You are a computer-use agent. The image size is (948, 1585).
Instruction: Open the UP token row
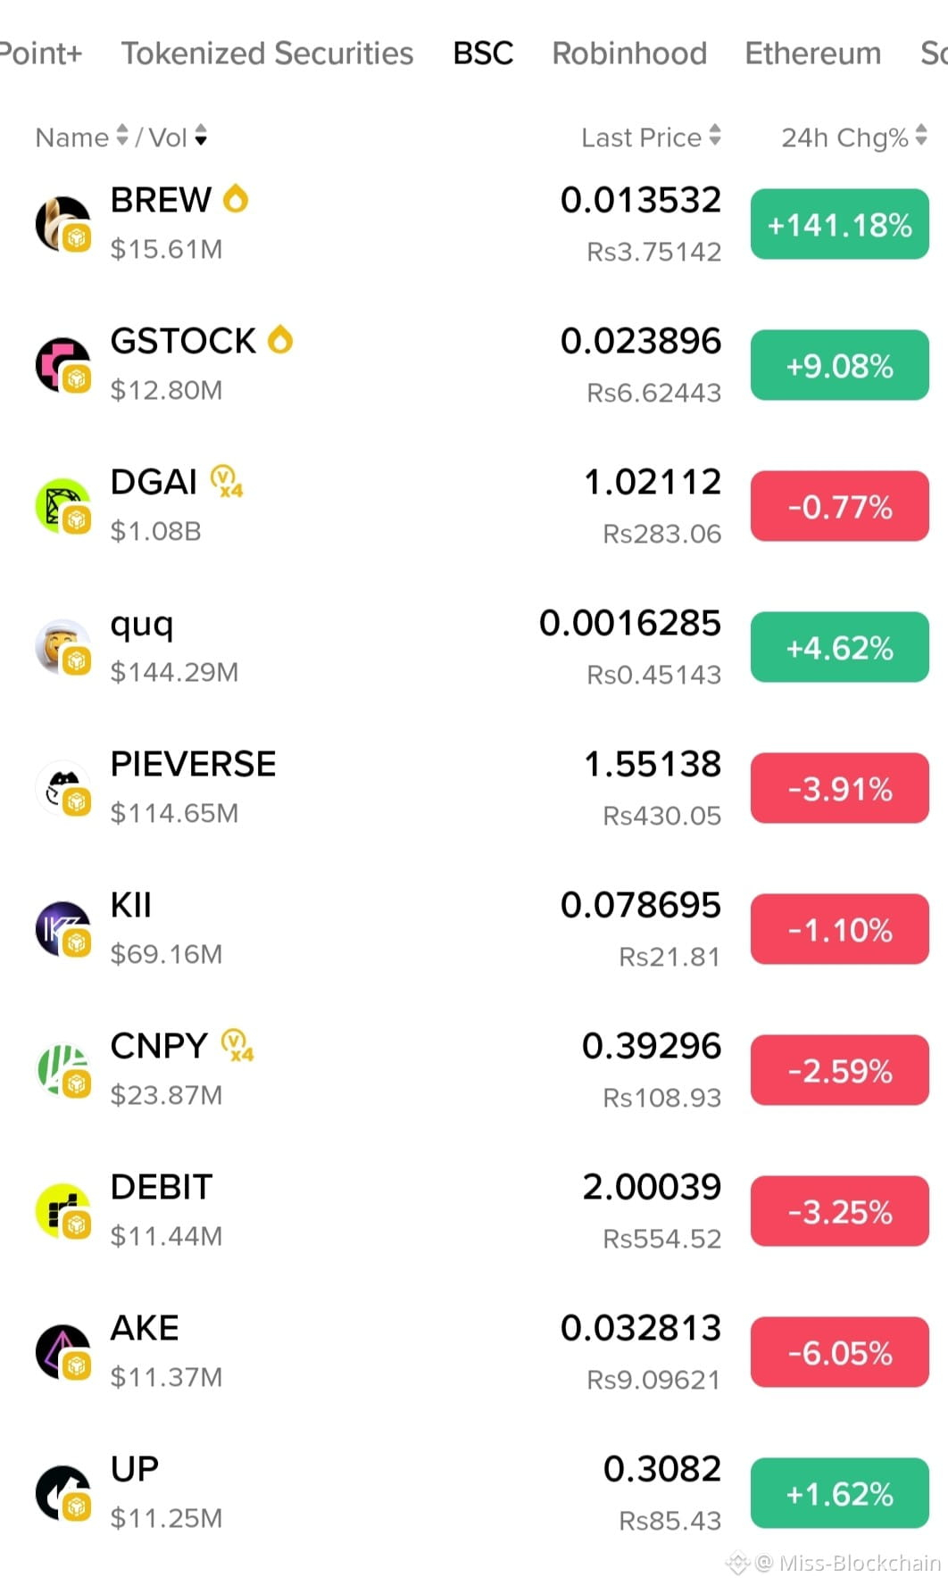[x=474, y=1493]
